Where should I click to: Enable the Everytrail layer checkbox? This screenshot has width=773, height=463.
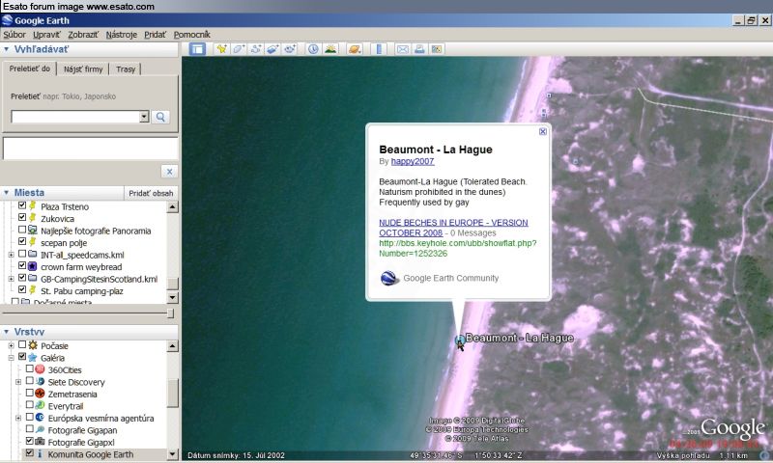click(30, 405)
